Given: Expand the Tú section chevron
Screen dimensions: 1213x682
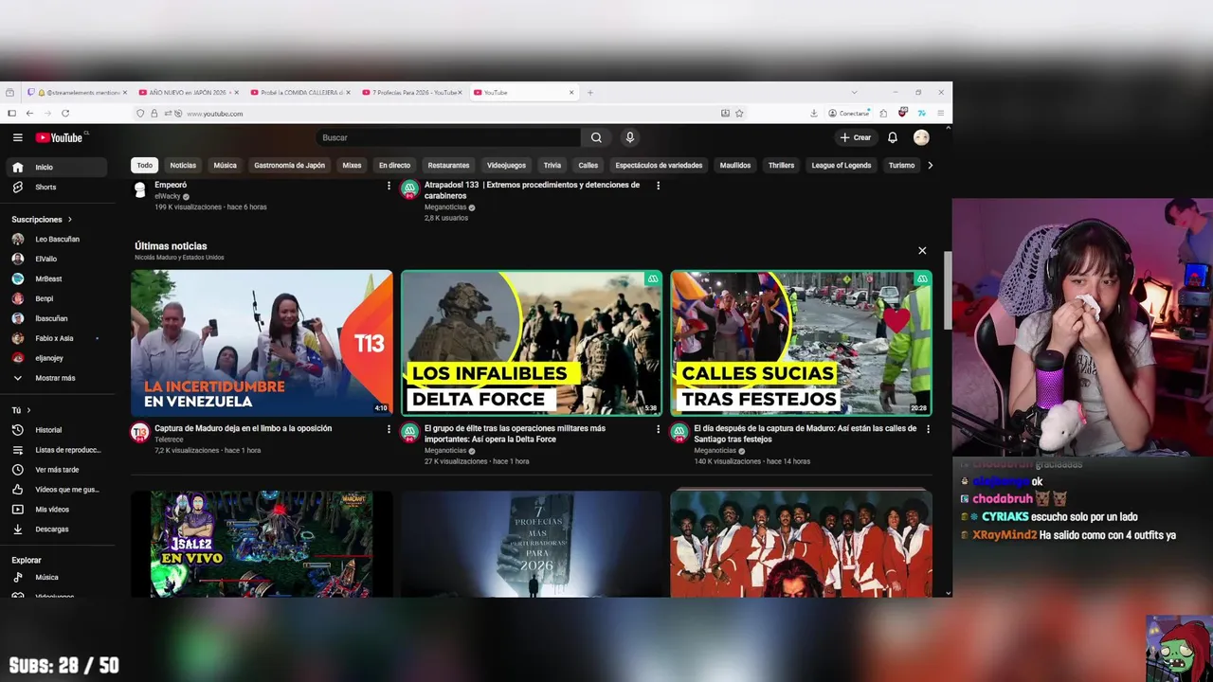Looking at the screenshot, I should 28,410.
